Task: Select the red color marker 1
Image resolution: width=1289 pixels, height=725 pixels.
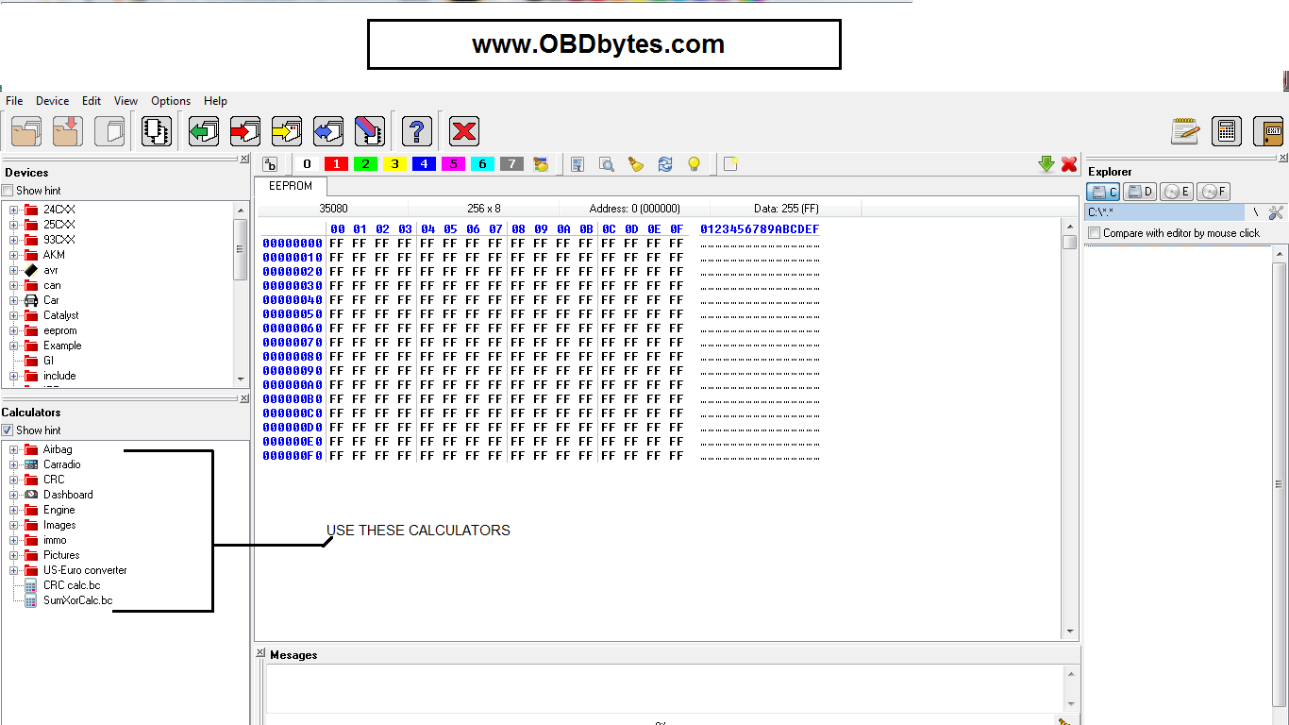Action: [x=336, y=164]
